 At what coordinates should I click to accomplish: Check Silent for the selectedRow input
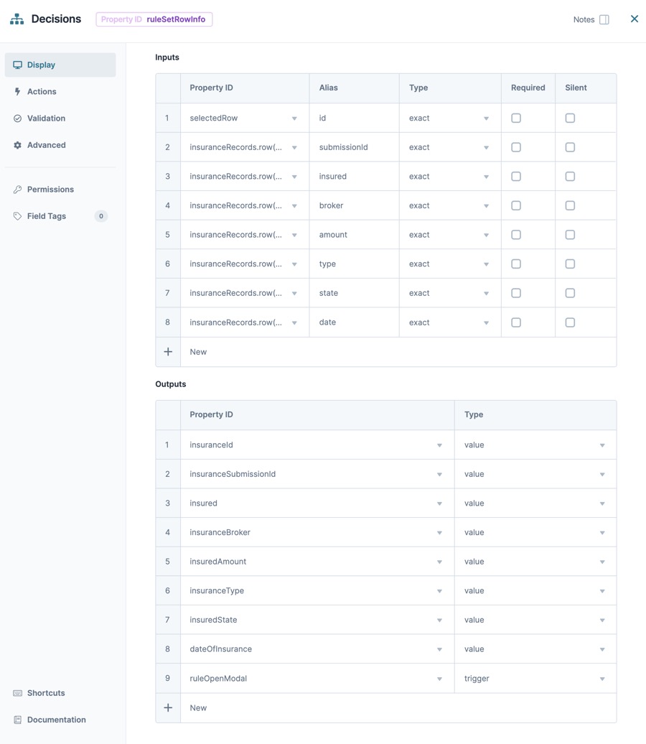point(570,118)
